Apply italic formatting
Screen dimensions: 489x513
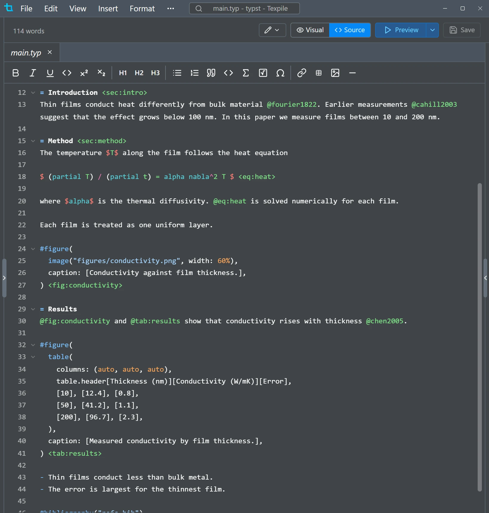point(33,73)
